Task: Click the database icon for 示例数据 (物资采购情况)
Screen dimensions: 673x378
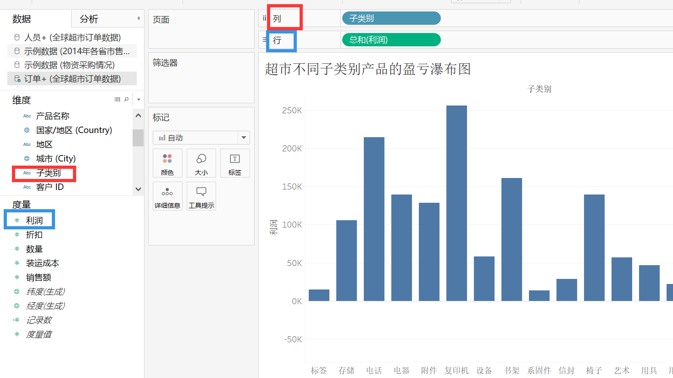Action: 17,65
